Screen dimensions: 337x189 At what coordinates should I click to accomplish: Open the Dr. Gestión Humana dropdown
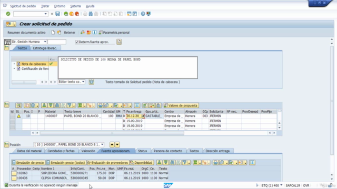[x=45, y=41]
